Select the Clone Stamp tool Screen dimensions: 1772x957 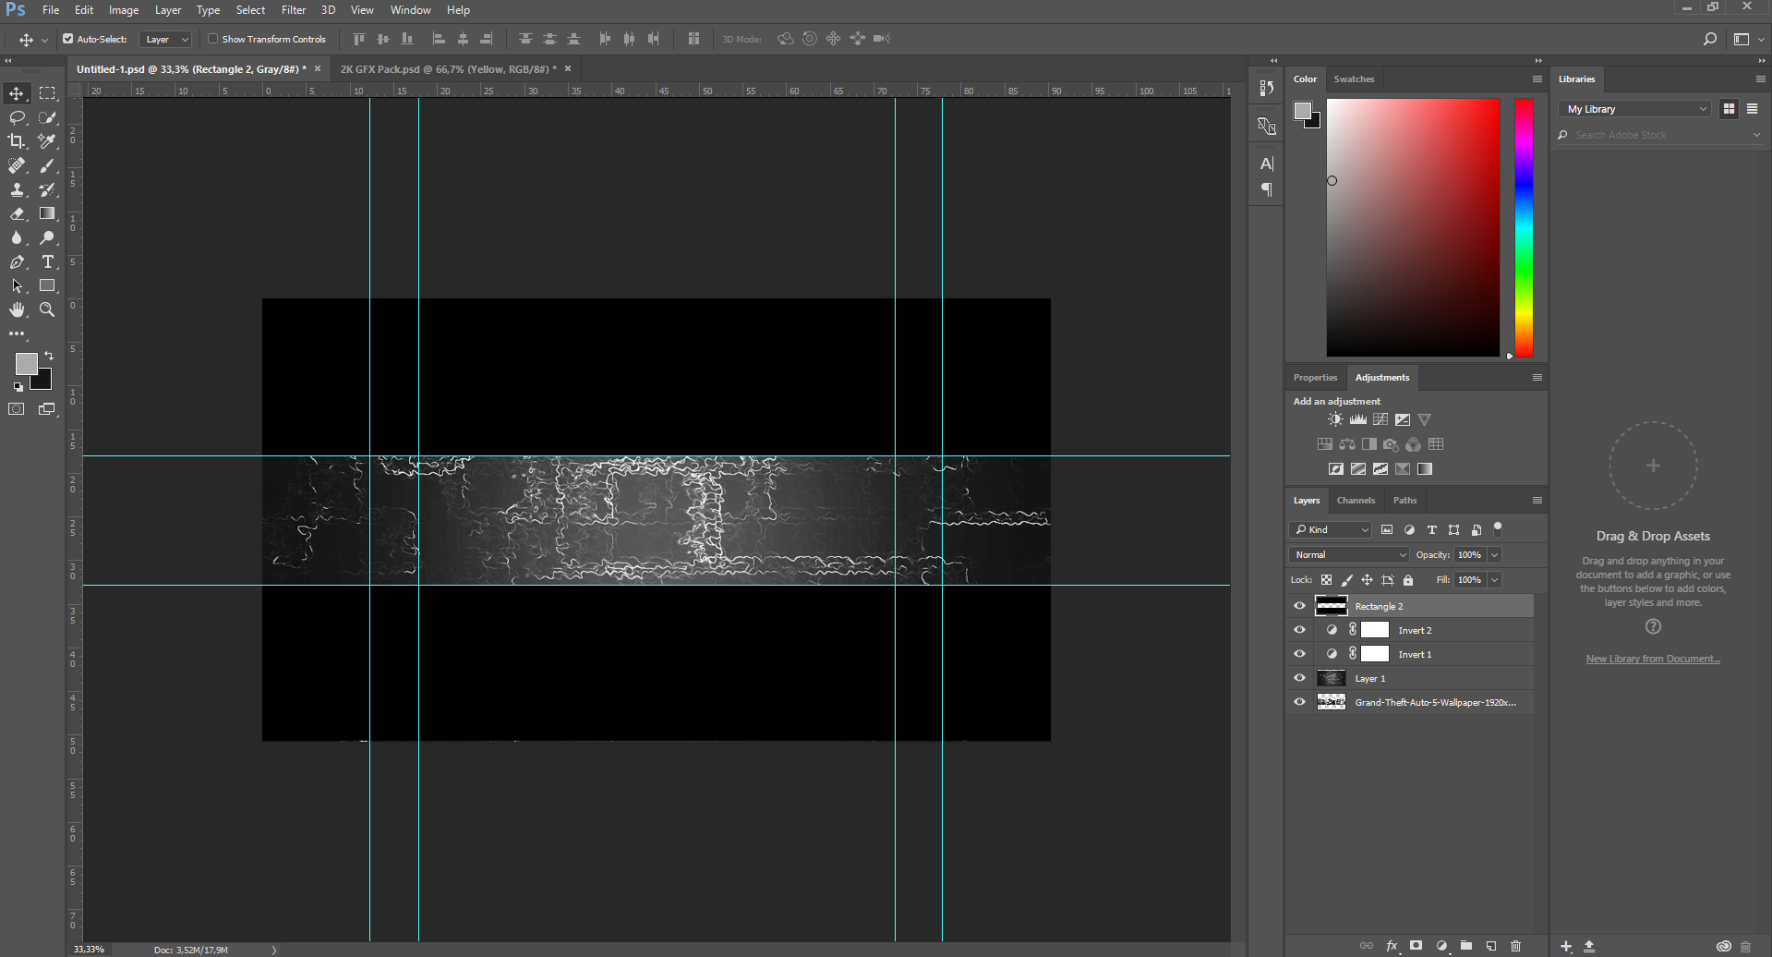(x=17, y=189)
